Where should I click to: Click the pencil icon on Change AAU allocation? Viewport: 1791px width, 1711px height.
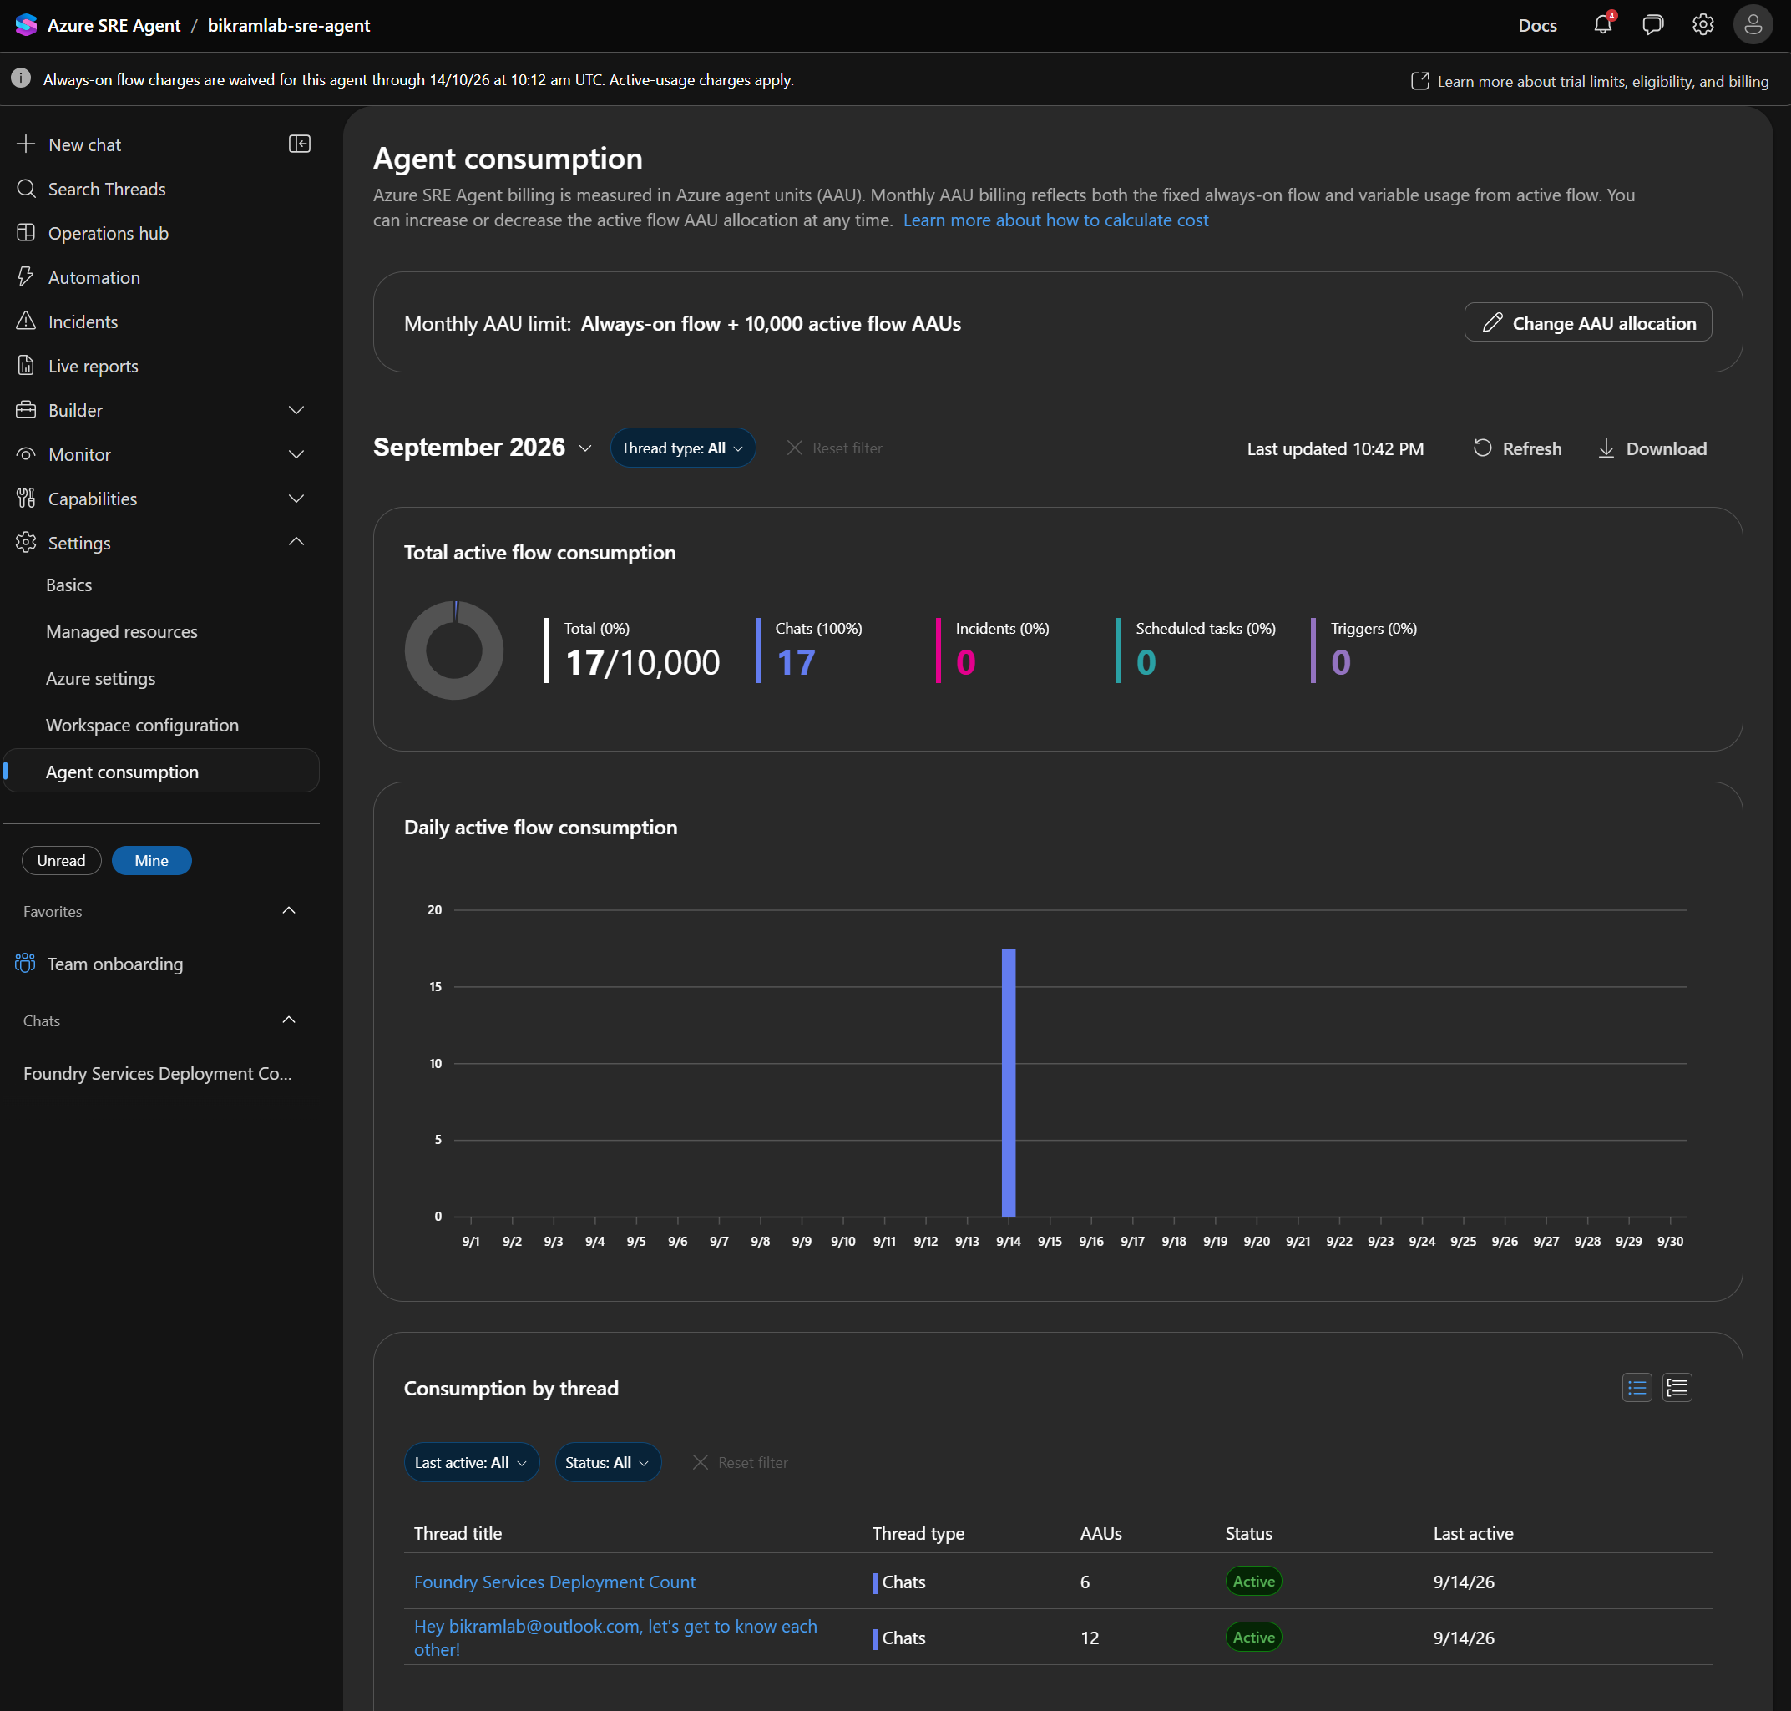click(1492, 323)
